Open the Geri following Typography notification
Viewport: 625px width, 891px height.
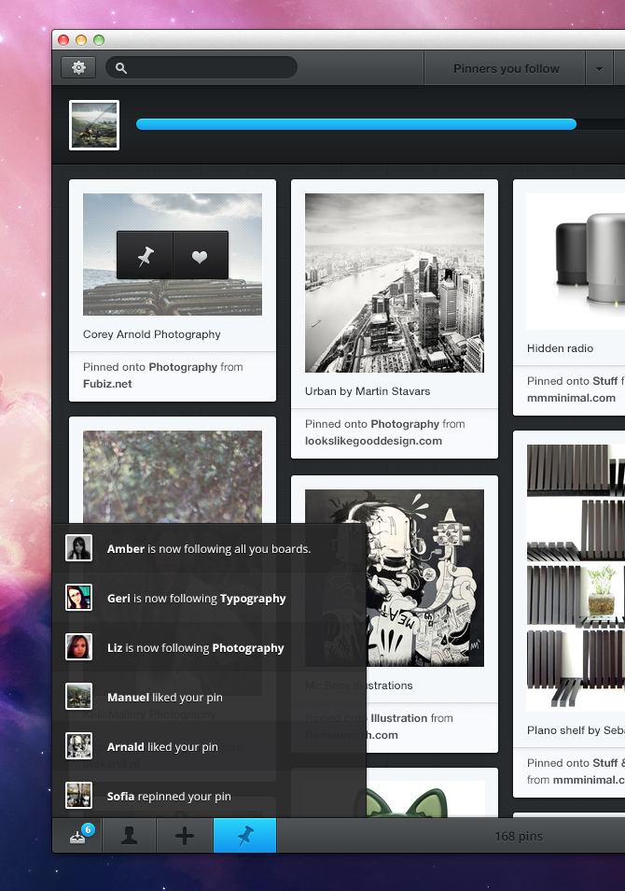[x=209, y=599]
